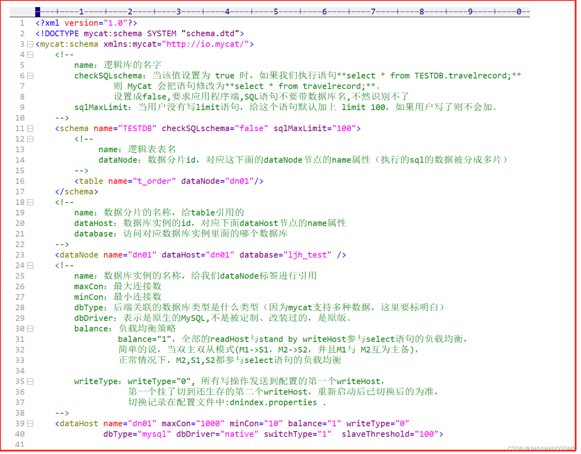The height and width of the screenshot is (454, 581).
Task: Click the dataHost="dn01" attribute on line 23
Action: coord(198,255)
